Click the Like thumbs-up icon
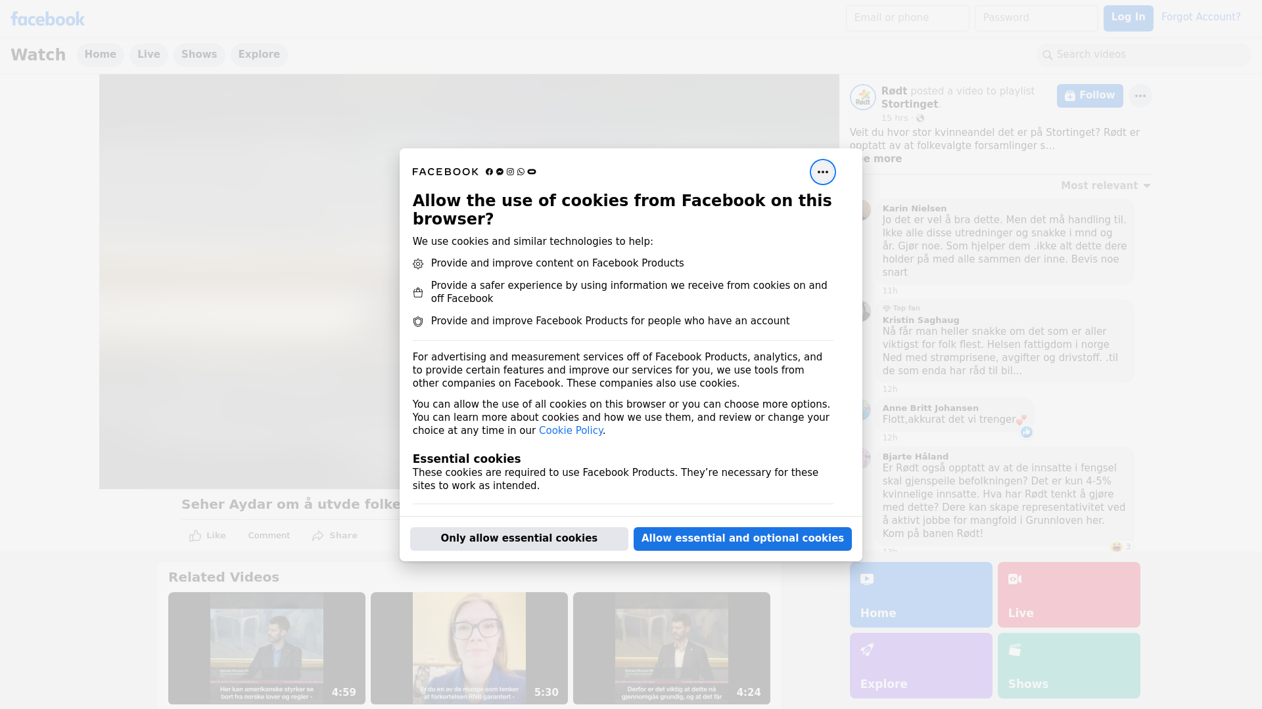Image resolution: width=1262 pixels, height=709 pixels. coord(195,536)
